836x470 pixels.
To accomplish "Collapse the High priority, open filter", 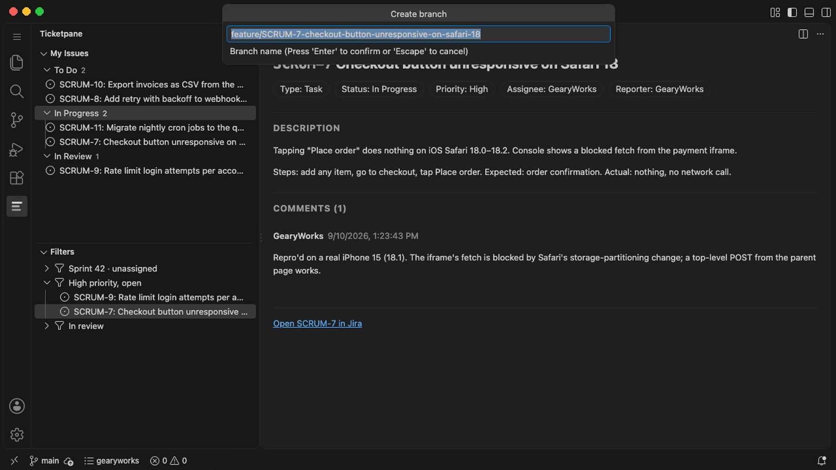I will [47, 282].
